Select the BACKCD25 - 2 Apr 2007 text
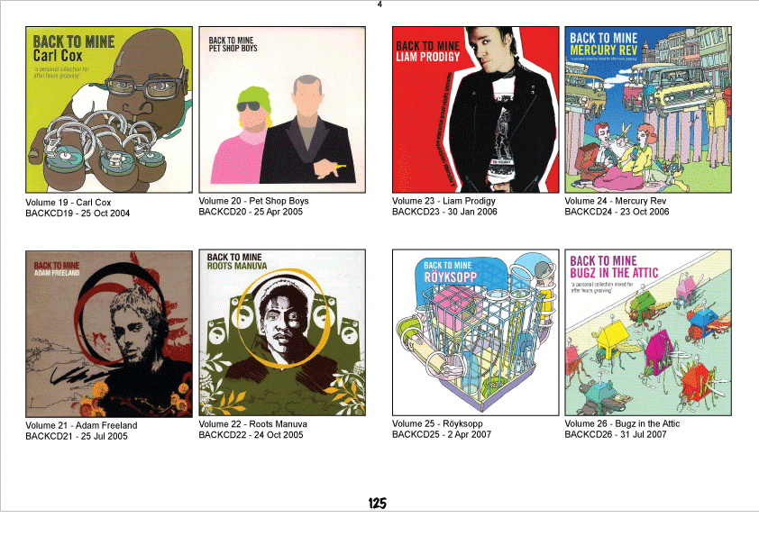 (442, 434)
